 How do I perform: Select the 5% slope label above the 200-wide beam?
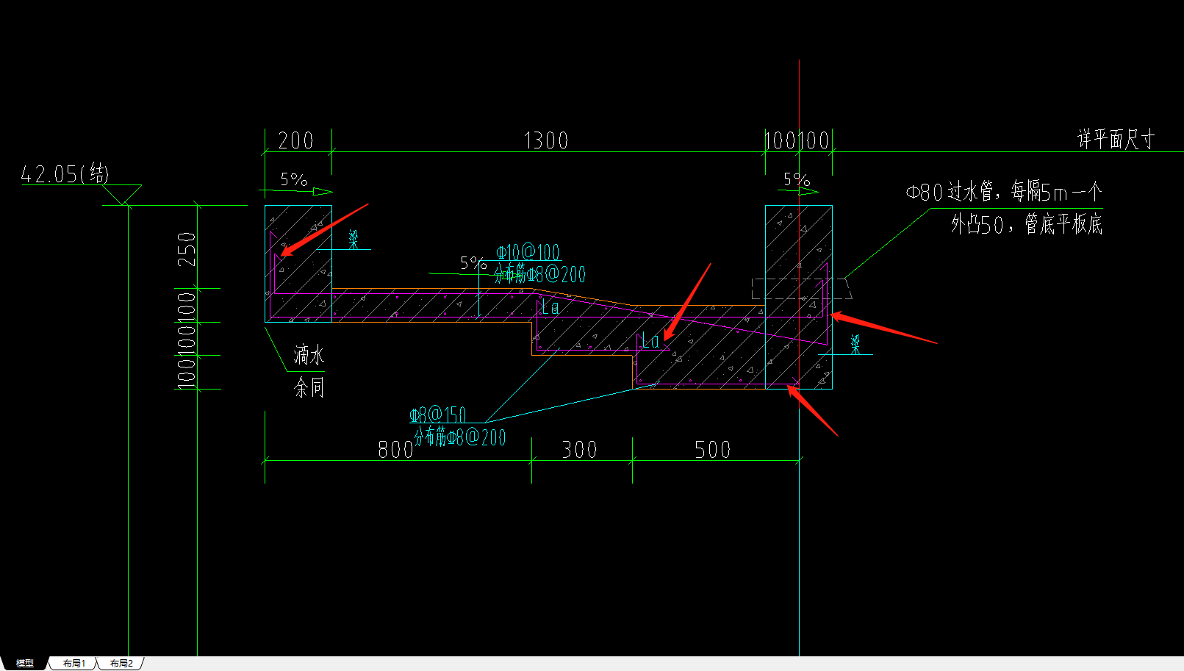pyautogui.click(x=293, y=179)
